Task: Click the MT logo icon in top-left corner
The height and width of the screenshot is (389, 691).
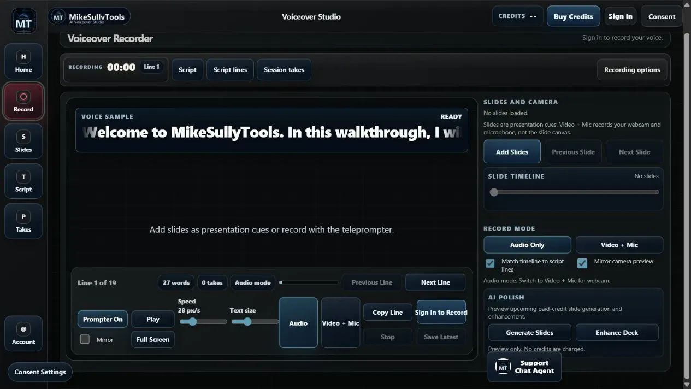Action: click(x=23, y=21)
